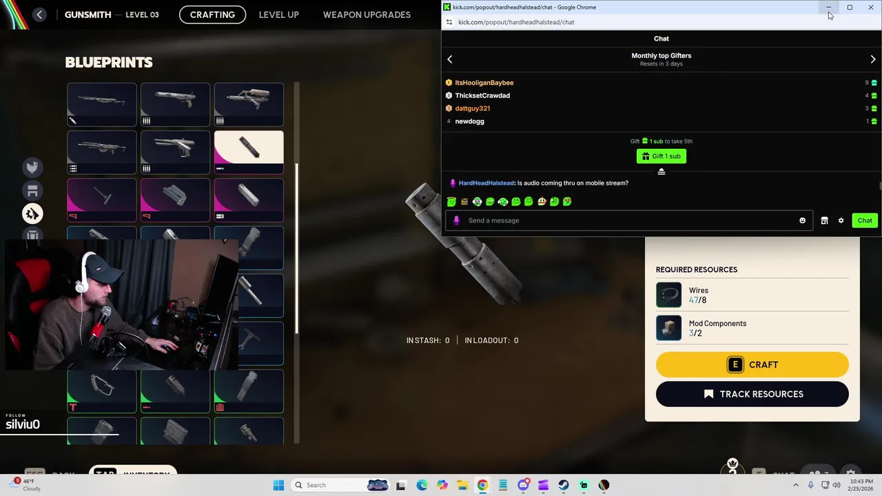
Task: Open Steam from the taskbar
Action: 564,485
